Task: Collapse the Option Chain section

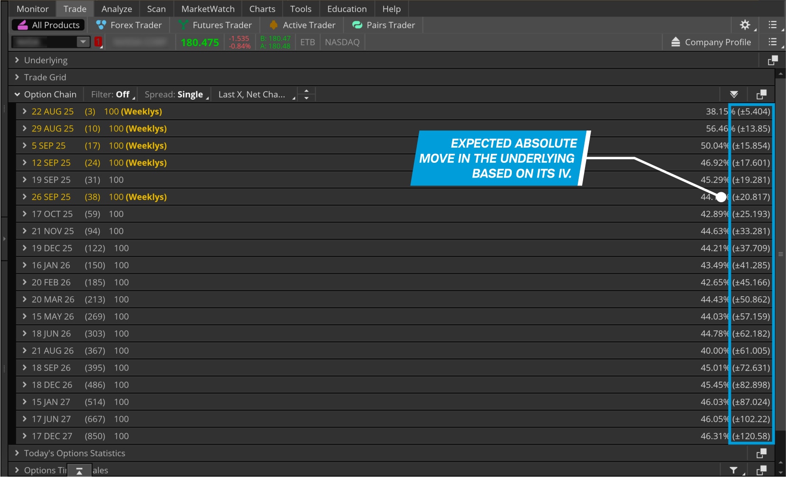Action: 17,94
